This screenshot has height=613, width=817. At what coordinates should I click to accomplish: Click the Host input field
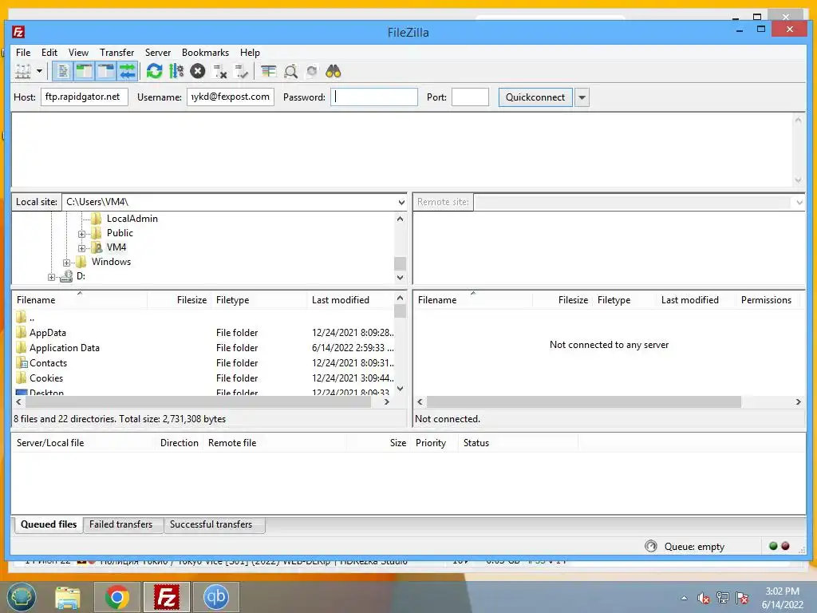(x=85, y=97)
